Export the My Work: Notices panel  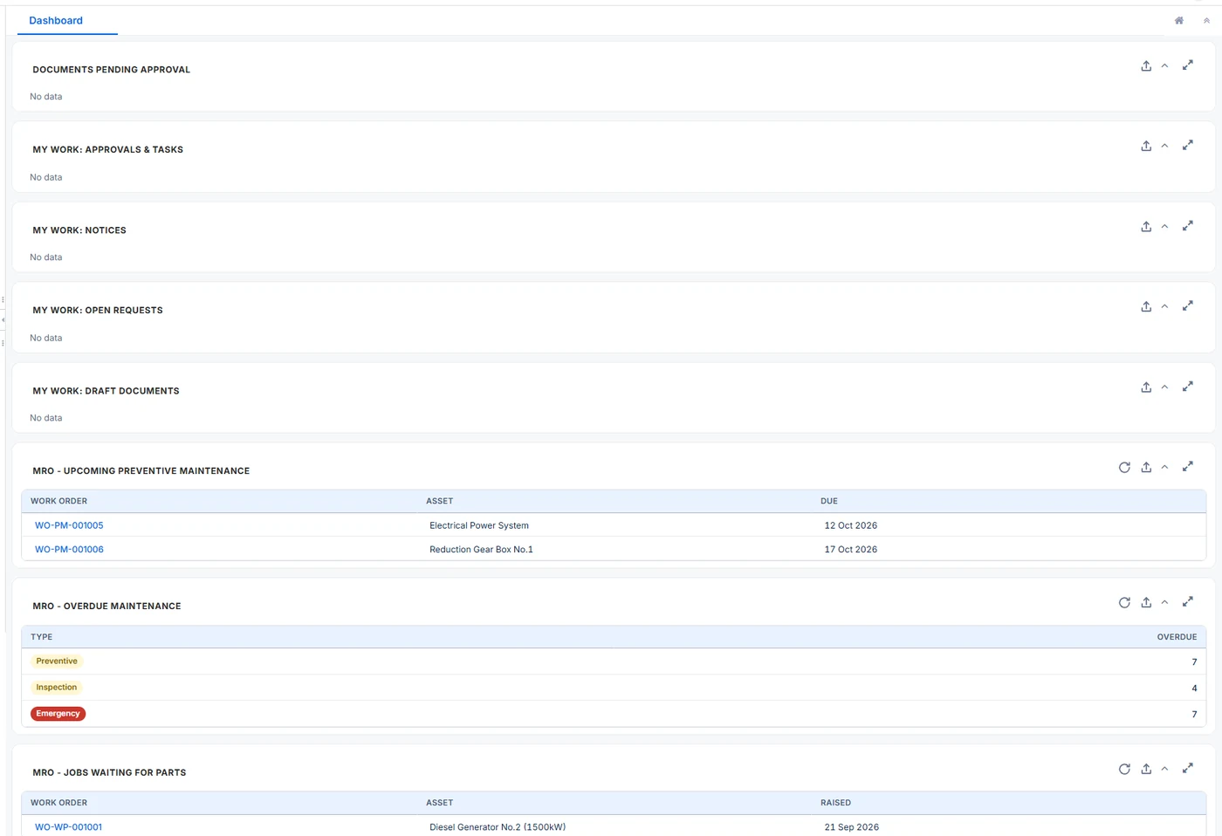coord(1146,226)
